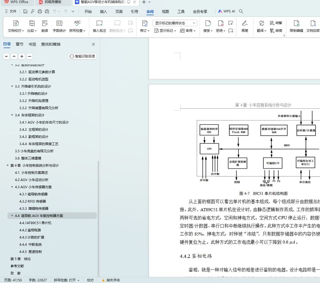The image size is (320, 283).
Task: Open 限制编辑 restrict editing
Action: 296,26
